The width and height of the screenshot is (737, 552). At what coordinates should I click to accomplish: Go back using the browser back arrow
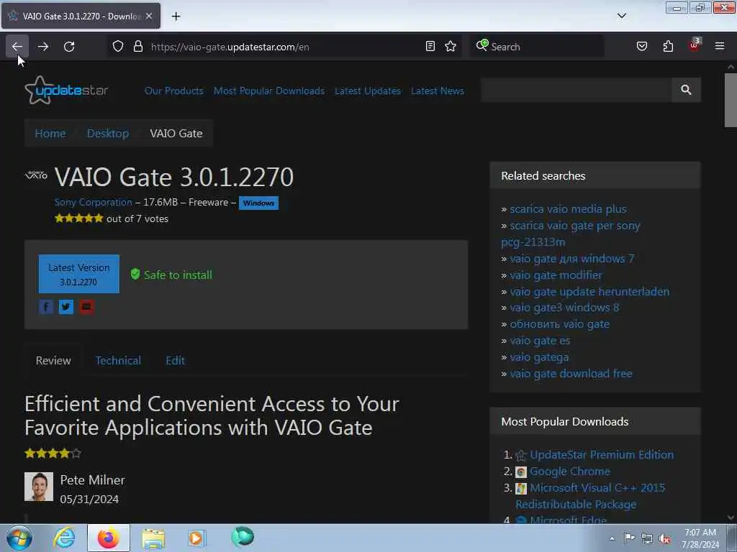[17, 47]
